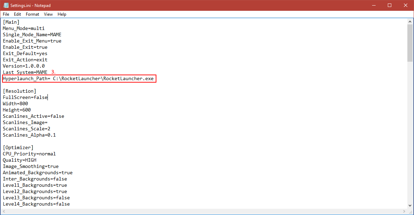Open the File menu
414x215 pixels.
(6, 14)
